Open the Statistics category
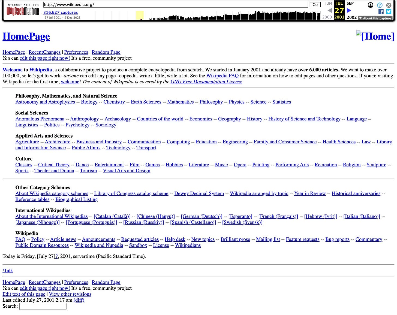This screenshot has width=397, height=315. [x=282, y=102]
